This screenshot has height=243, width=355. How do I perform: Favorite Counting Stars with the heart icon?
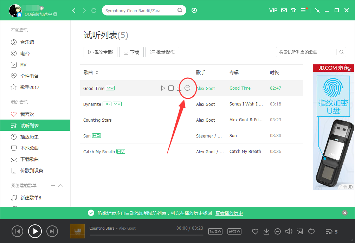[x=255, y=231]
